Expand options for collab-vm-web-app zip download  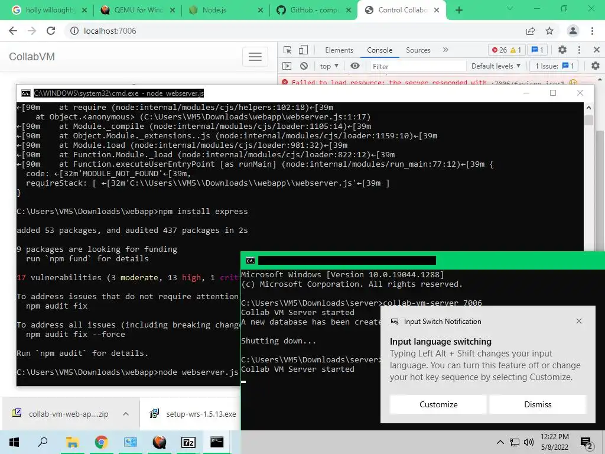(x=126, y=414)
